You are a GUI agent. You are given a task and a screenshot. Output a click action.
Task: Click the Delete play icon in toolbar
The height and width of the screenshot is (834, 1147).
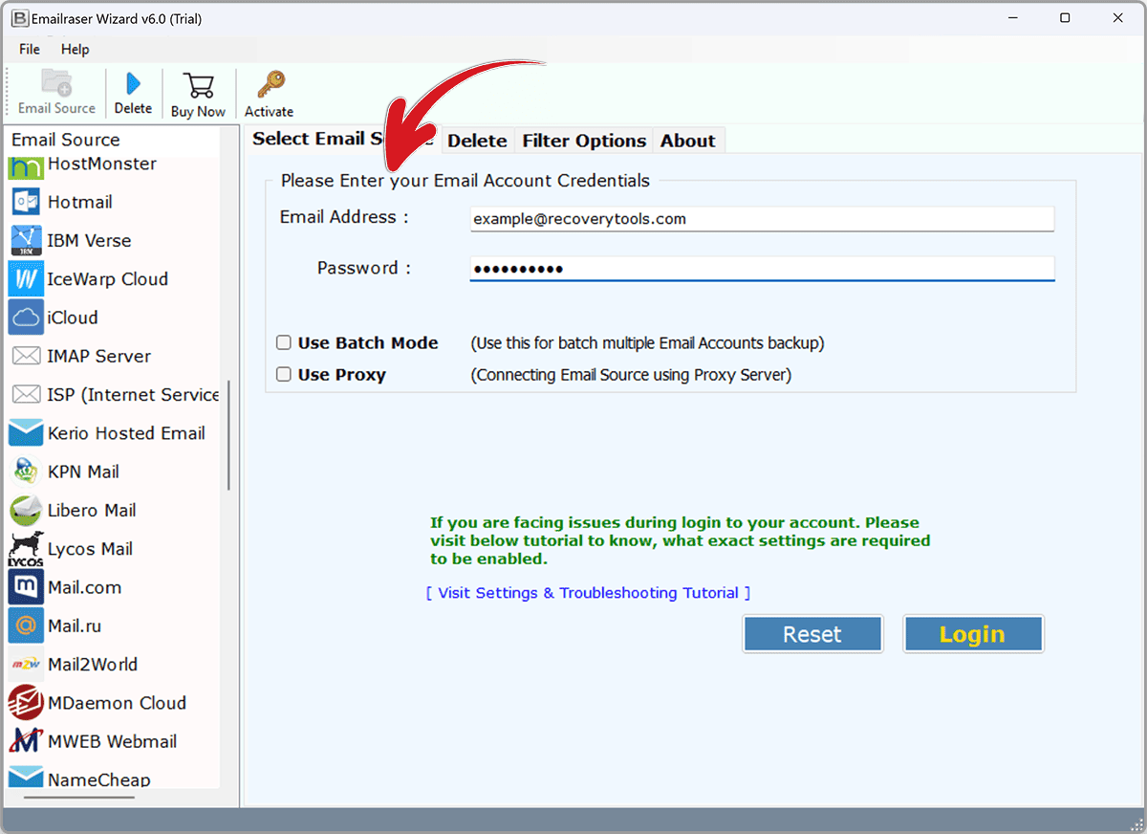tap(133, 84)
